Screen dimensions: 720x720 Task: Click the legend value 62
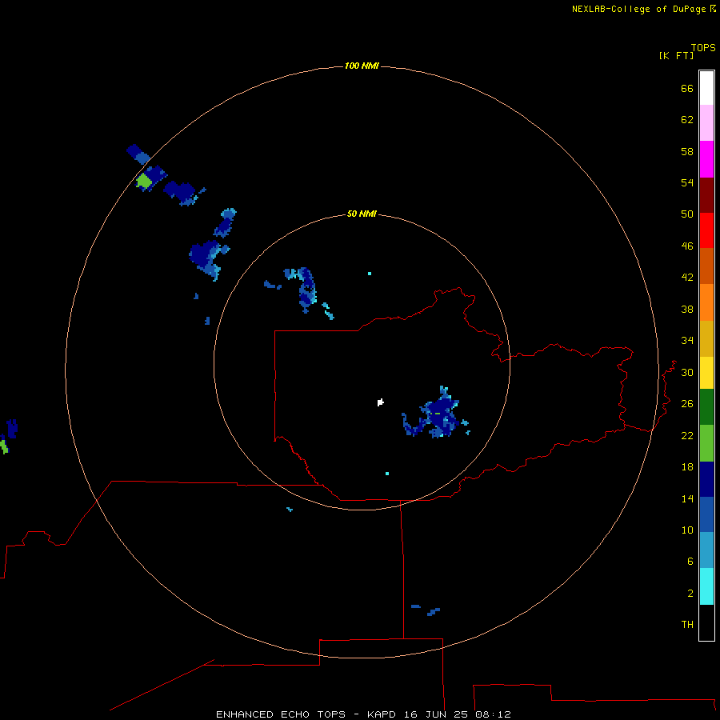tap(687, 120)
